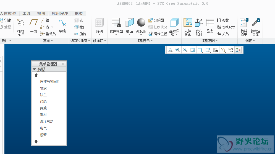Open saved orientations in graphics toolbar

tap(208, 50)
